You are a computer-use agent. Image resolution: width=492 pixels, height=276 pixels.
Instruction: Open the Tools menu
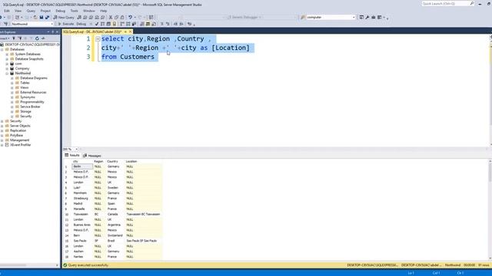(74, 11)
